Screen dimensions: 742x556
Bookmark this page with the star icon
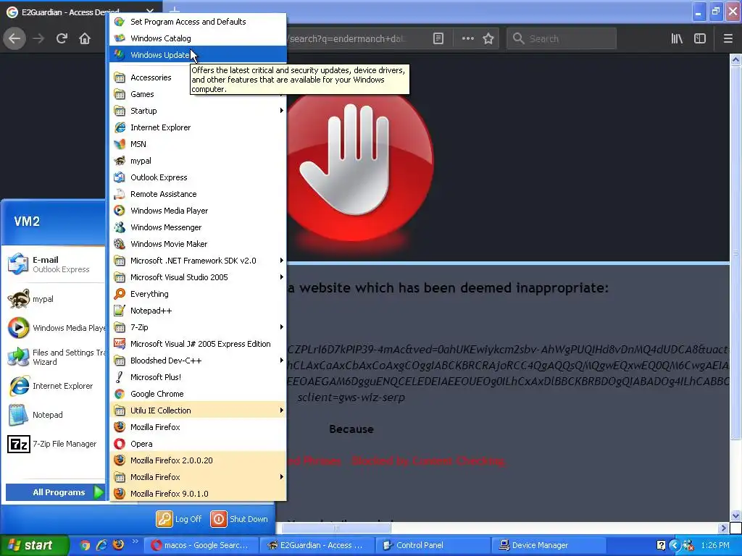tap(488, 38)
